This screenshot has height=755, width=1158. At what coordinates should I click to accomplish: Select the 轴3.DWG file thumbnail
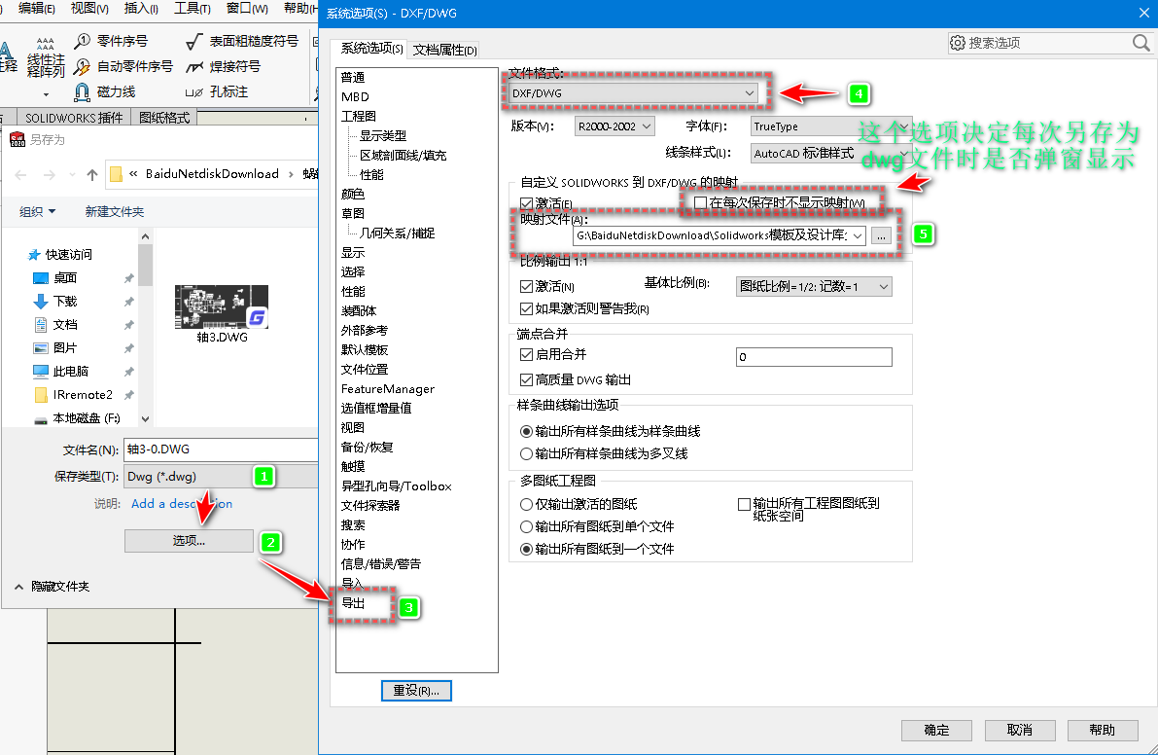coord(222,306)
